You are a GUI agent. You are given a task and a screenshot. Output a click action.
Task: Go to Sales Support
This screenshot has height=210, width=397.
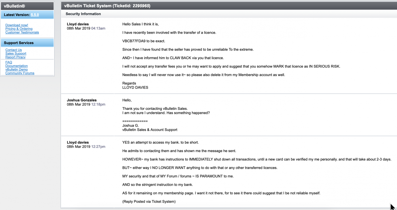click(x=16, y=54)
